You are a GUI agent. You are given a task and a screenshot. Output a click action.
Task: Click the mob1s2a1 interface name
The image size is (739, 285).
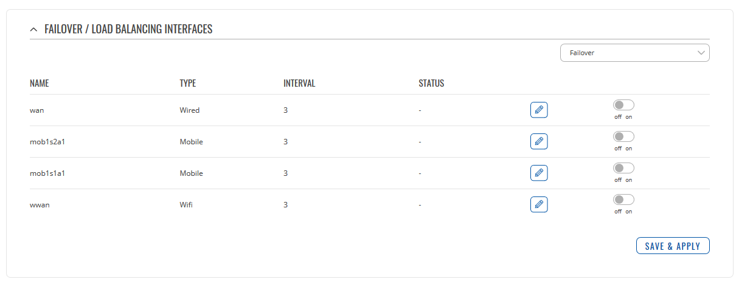[47, 142]
